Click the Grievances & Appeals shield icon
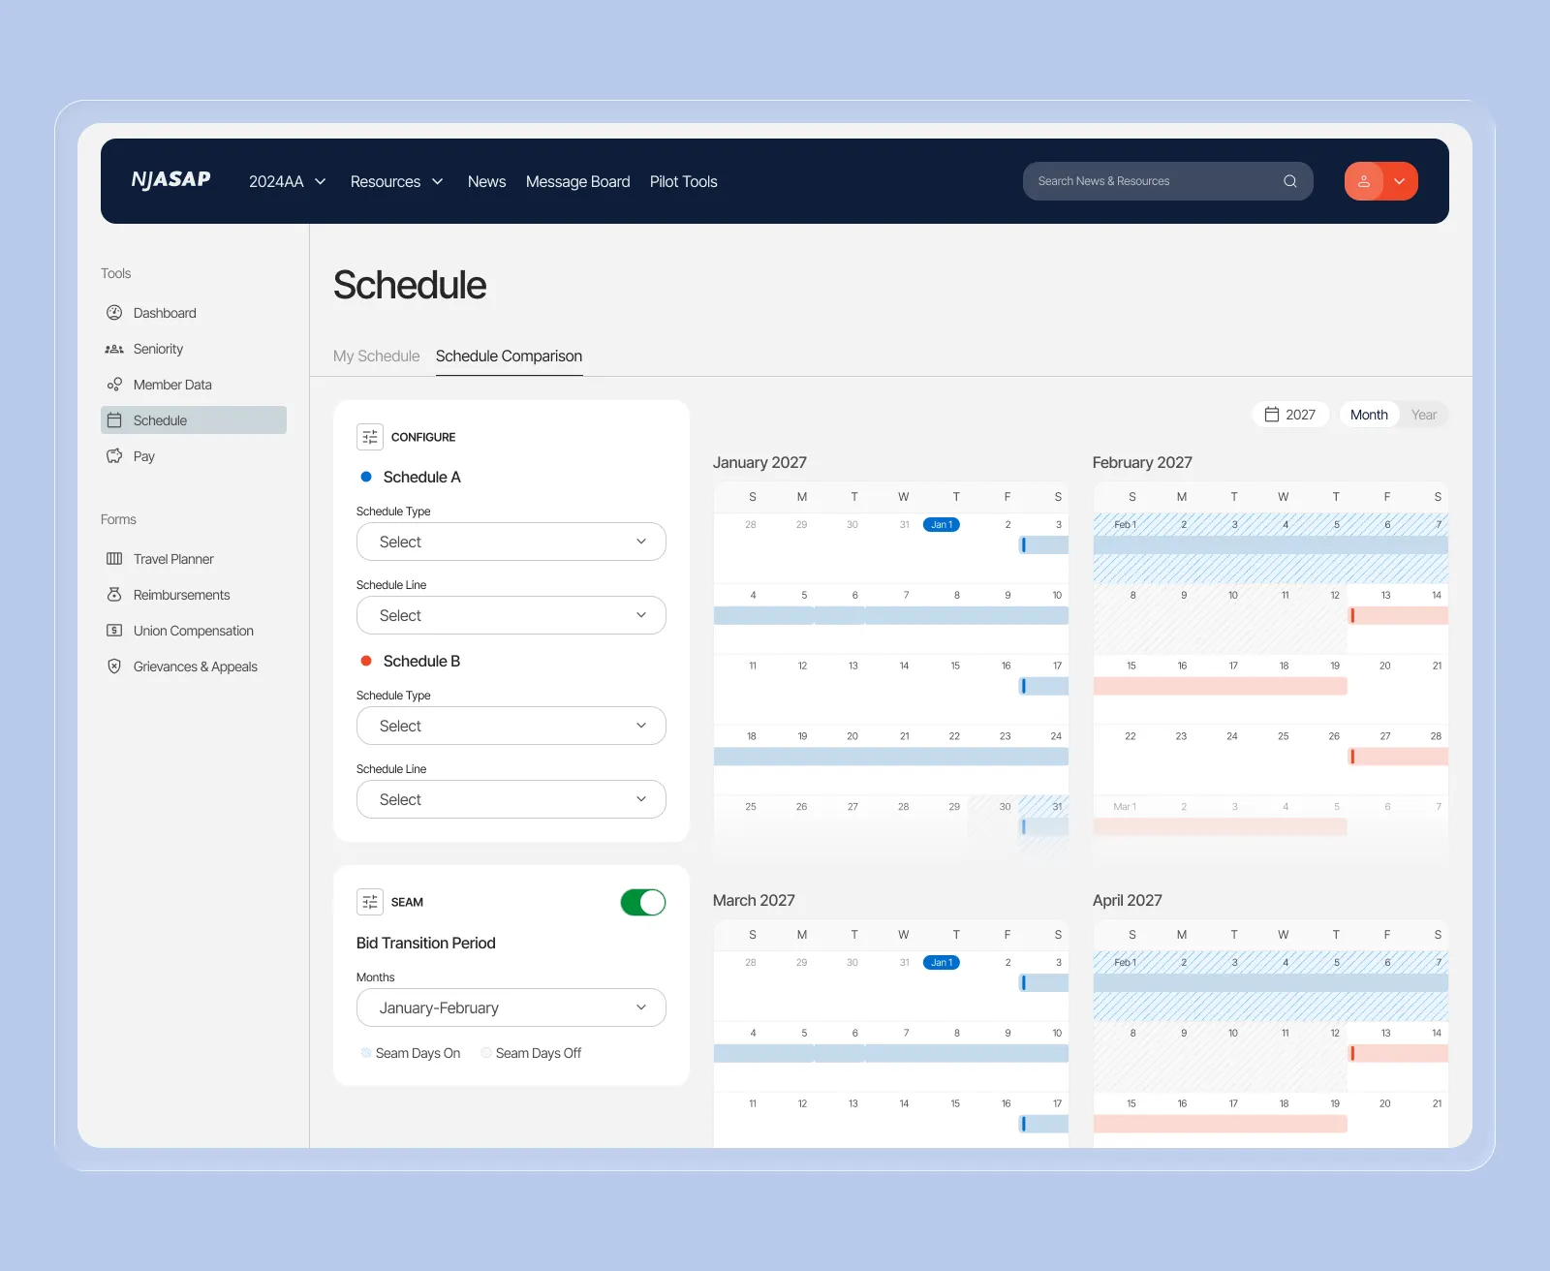 pos(114,666)
